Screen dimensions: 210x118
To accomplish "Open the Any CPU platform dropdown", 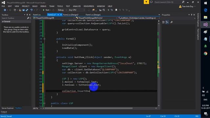I will 76,10.
